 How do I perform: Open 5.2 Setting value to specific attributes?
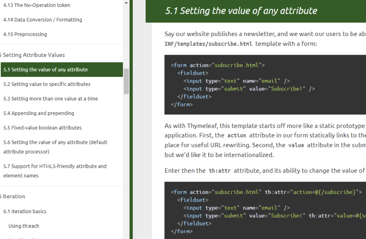(47, 84)
